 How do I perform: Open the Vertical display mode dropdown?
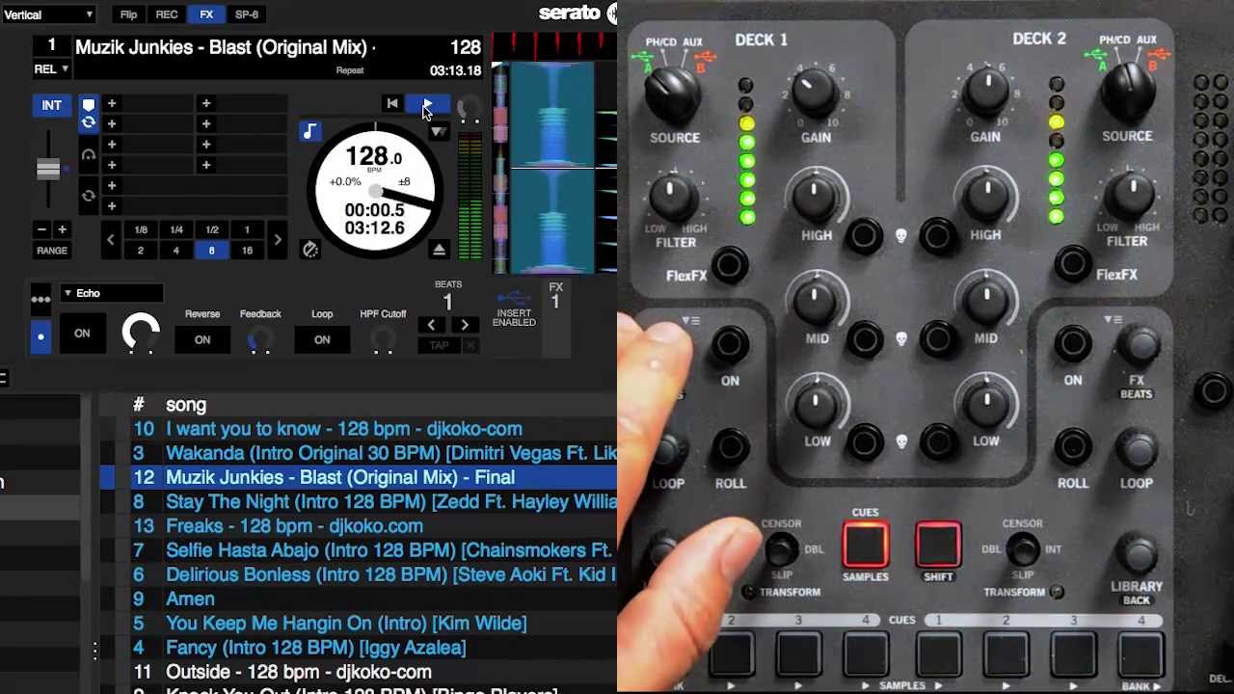(x=48, y=14)
